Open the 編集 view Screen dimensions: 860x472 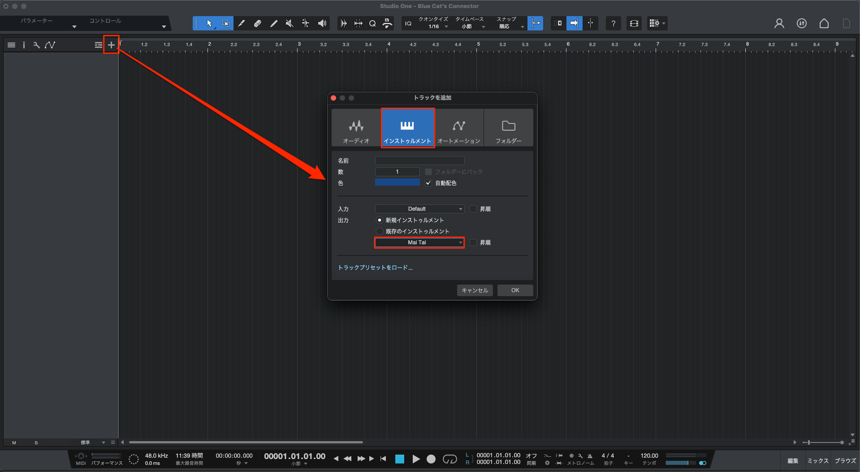click(x=793, y=461)
